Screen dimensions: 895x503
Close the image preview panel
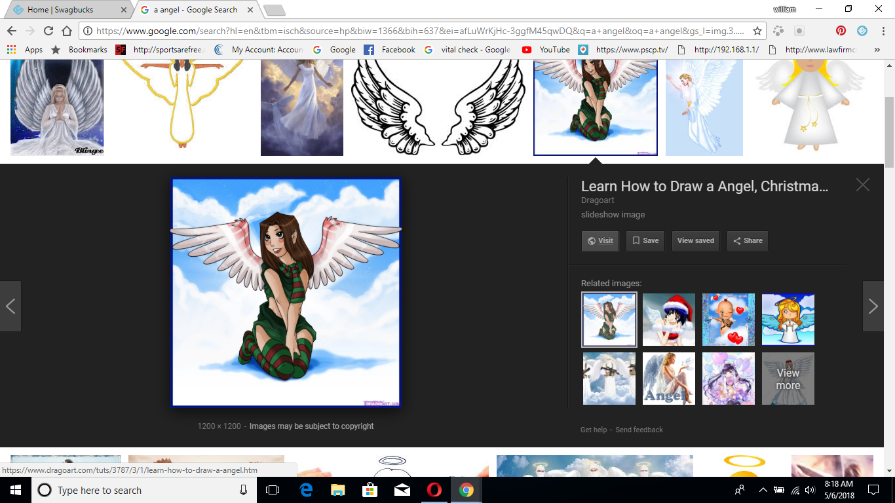(863, 185)
